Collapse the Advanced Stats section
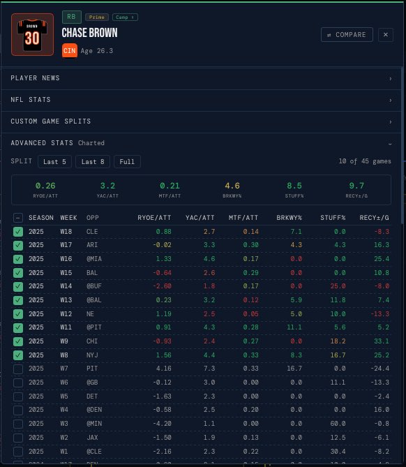This screenshot has height=467, width=406. tap(201, 143)
